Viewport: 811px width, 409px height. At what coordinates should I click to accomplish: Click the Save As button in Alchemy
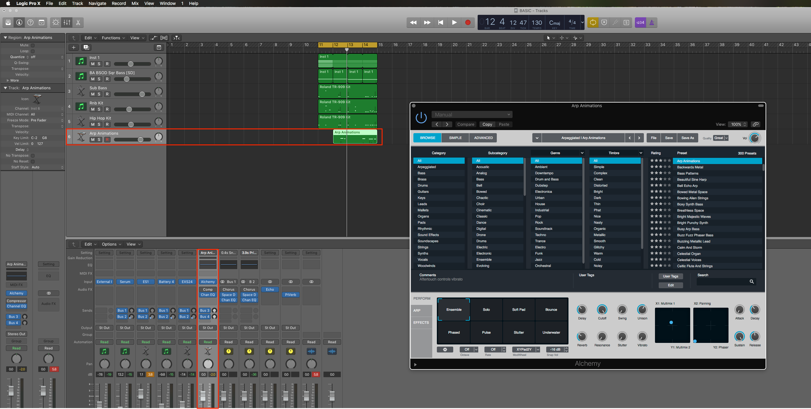point(688,138)
